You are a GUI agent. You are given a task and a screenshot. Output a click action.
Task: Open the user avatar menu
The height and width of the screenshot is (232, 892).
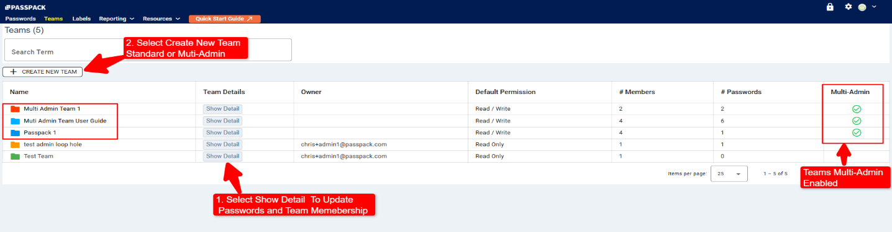click(862, 7)
